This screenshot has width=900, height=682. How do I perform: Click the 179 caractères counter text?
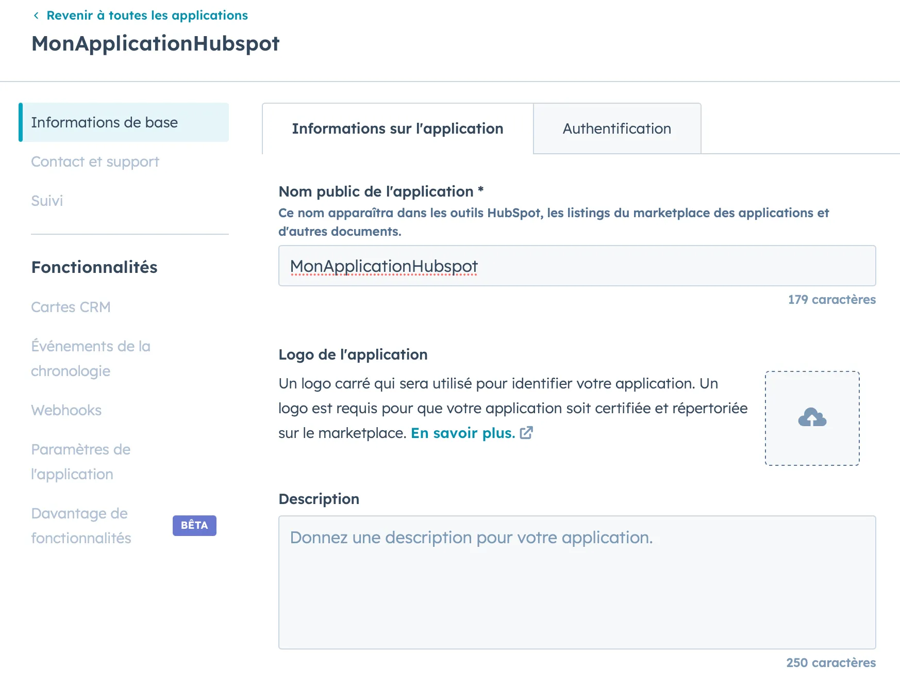[x=831, y=300]
